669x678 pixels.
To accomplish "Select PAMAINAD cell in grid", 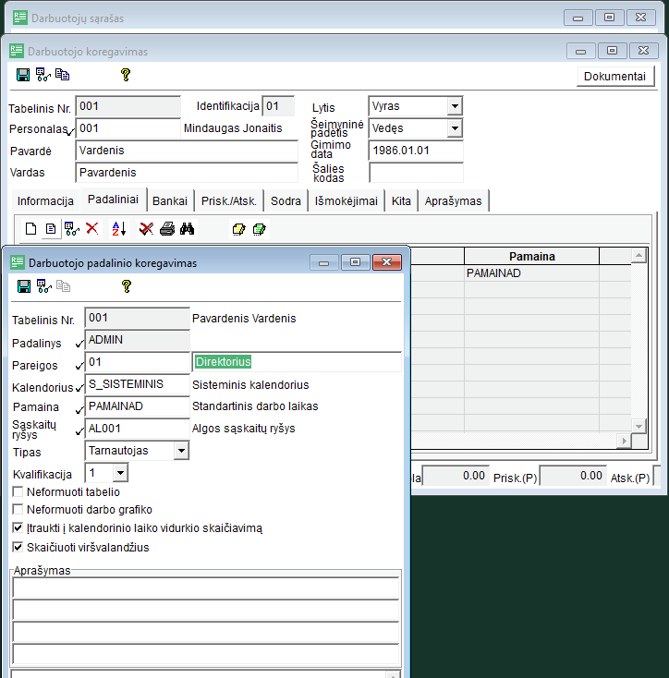I will 532,273.
